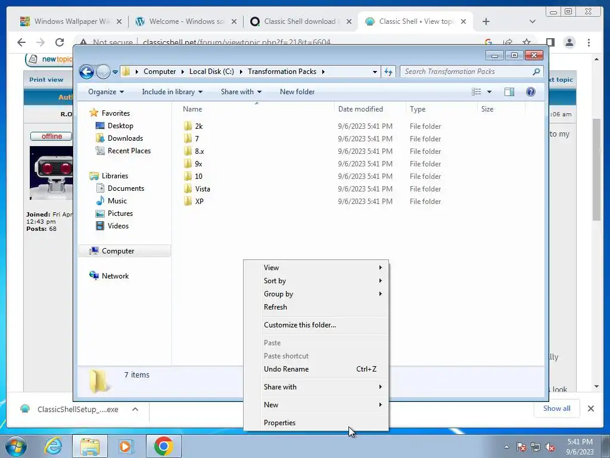
Task: Open the Windows Start button
Action: coord(16,446)
